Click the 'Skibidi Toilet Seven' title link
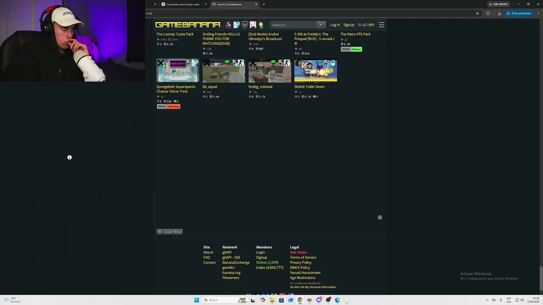The width and height of the screenshot is (543, 305). pyautogui.click(x=310, y=87)
